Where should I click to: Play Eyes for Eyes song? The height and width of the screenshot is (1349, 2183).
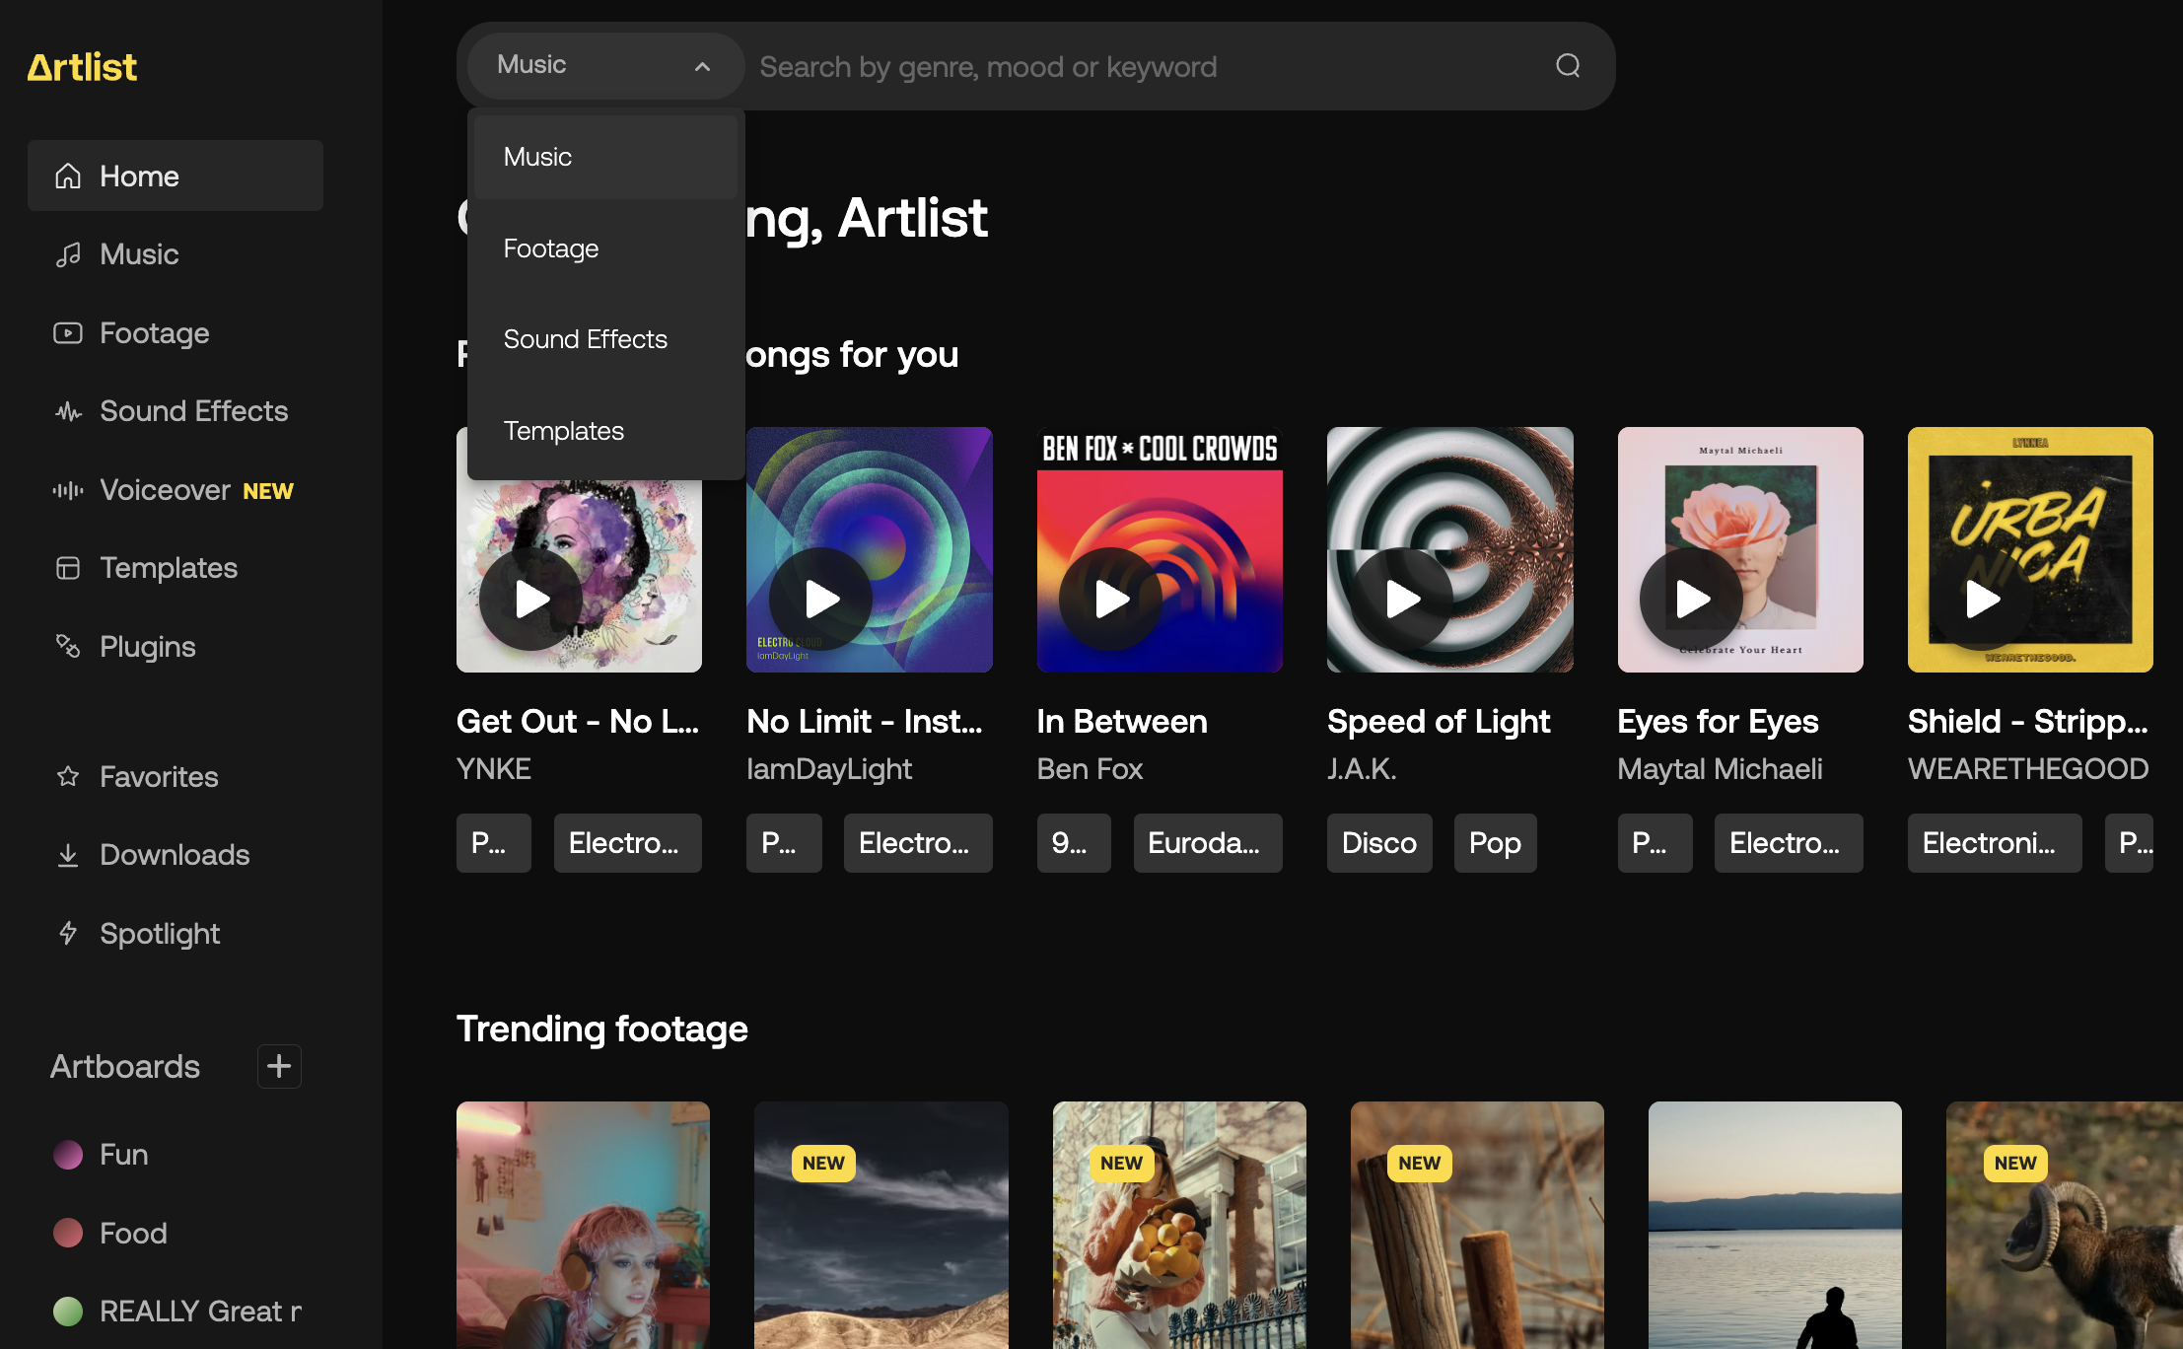coord(1691,599)
